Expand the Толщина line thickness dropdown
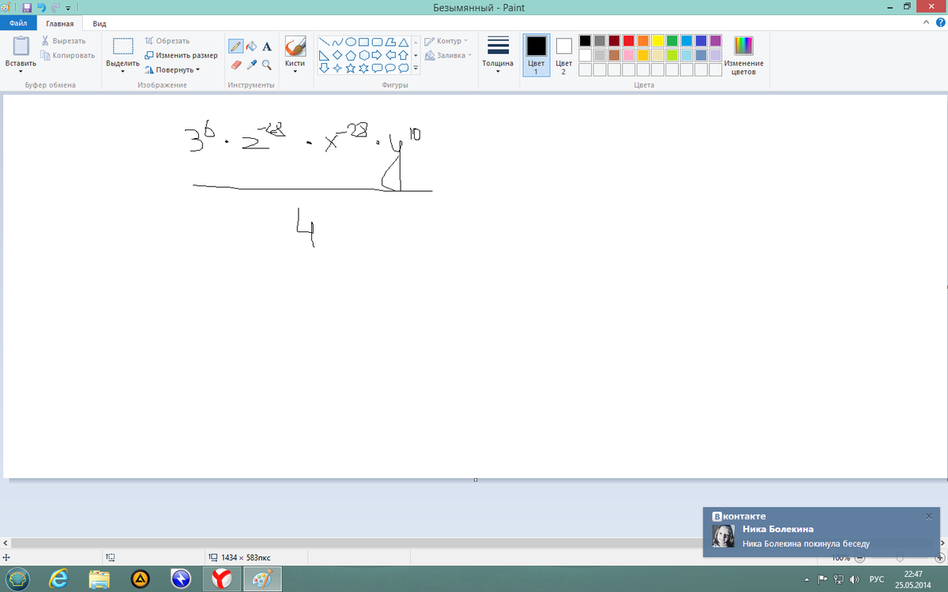The image size is (948, 592). pyautogui.click(x=498, y=55)
